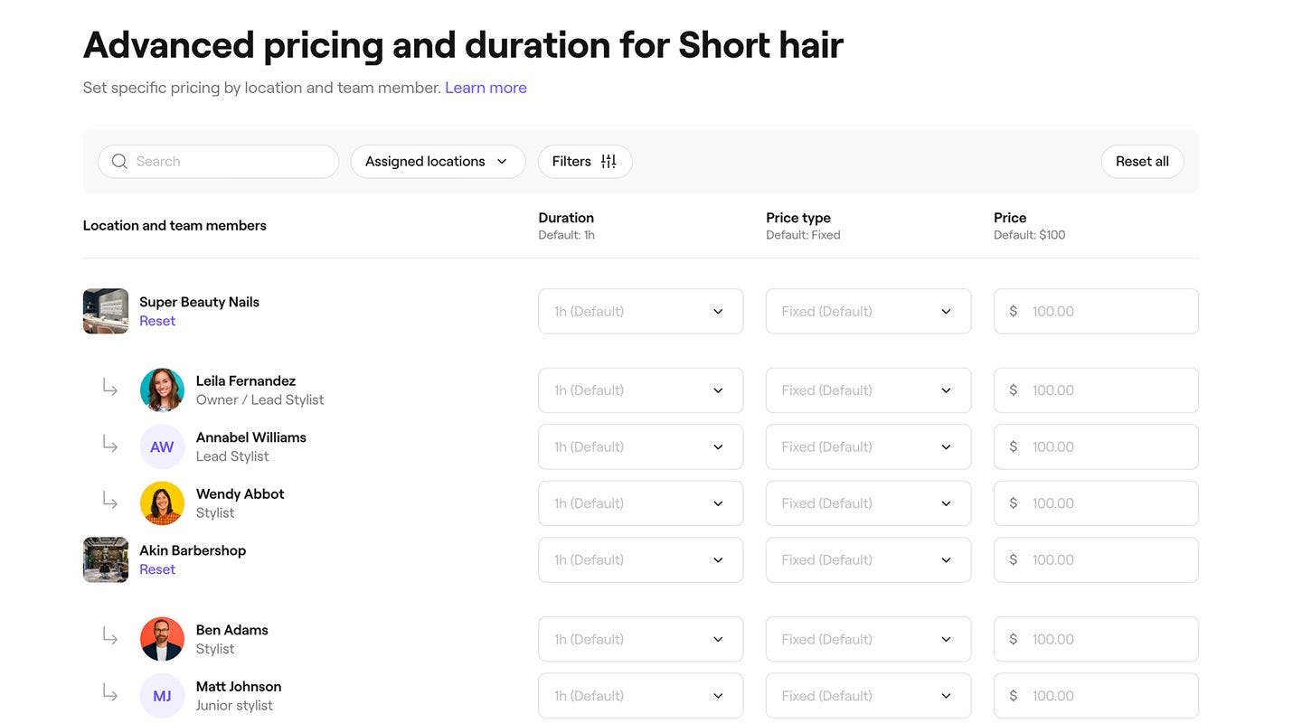Click the Filters sliders icon
This screenshot has height=723, width=1302.
click(x=609, y=162)
